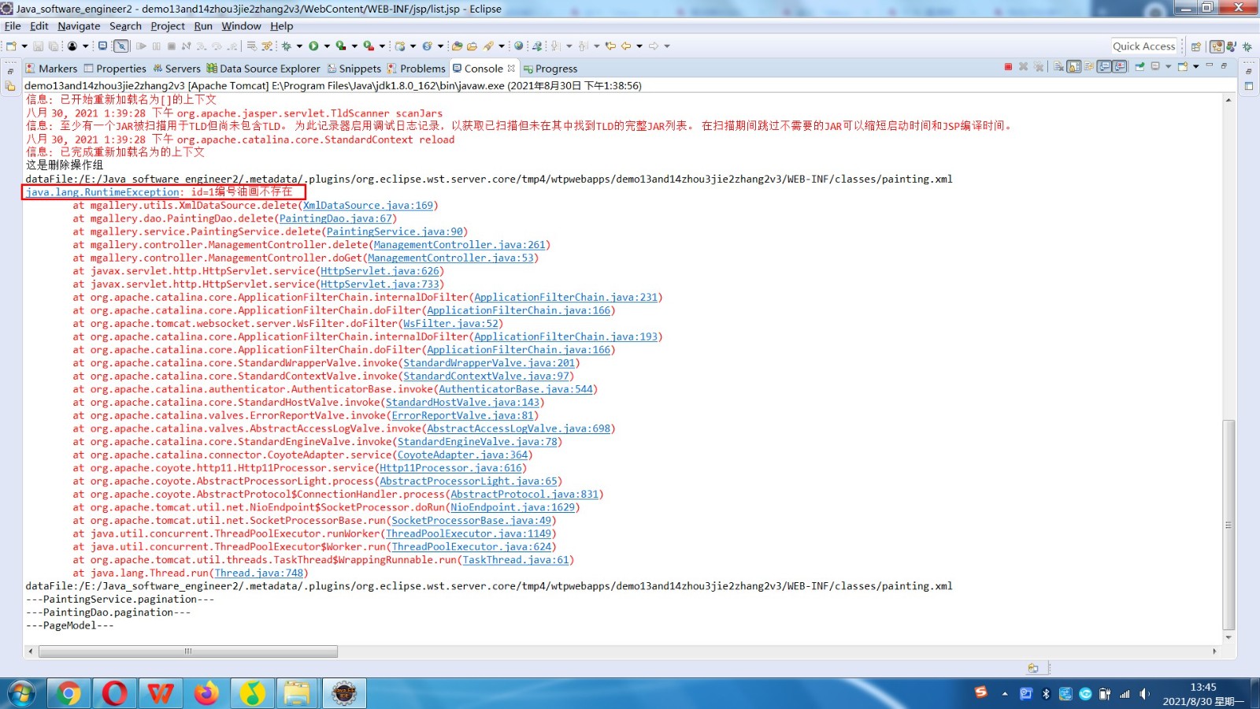Open the Windows Start menu
1260x709 pixels.
[21, 693]
